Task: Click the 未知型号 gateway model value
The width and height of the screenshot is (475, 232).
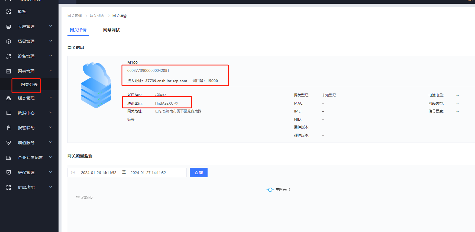Action: click(x=329, y=95)
